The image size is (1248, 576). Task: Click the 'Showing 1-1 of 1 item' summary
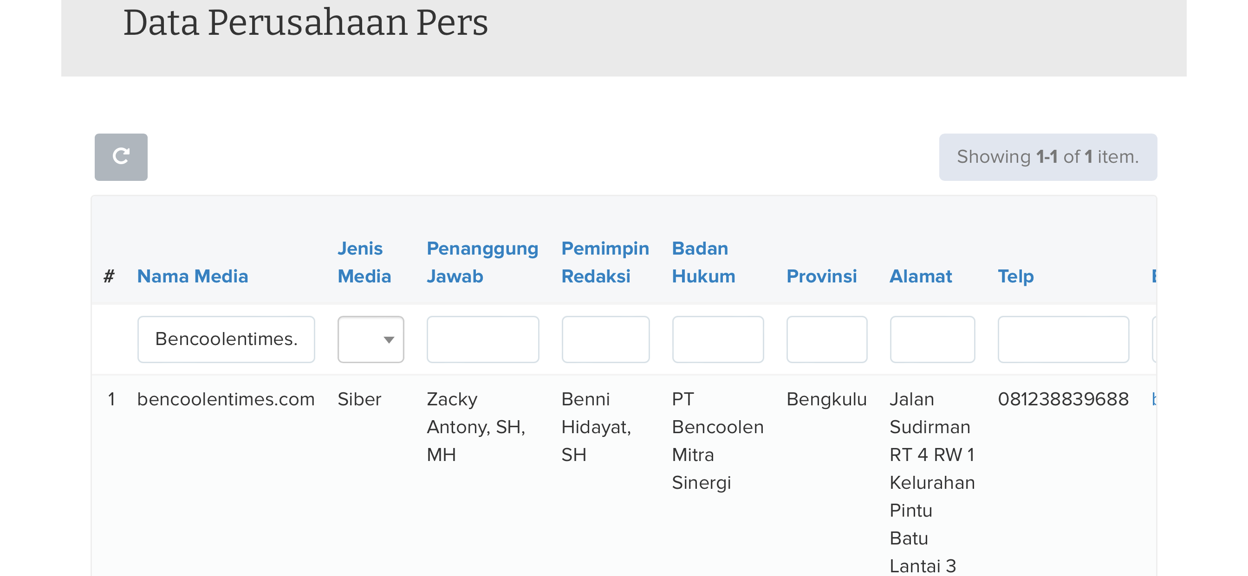[x=1047, y=157]
